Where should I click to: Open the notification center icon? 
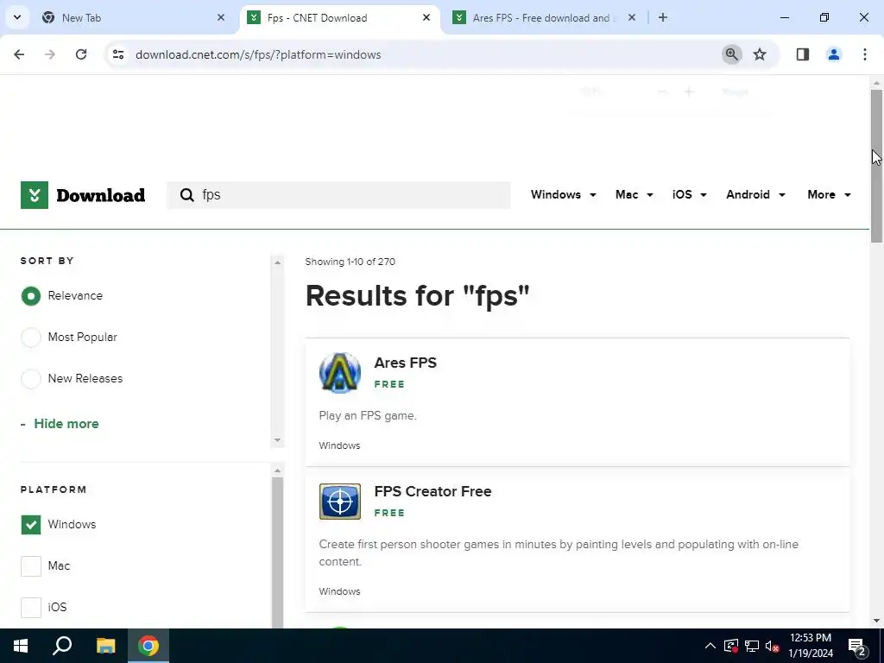coord(857,647)
